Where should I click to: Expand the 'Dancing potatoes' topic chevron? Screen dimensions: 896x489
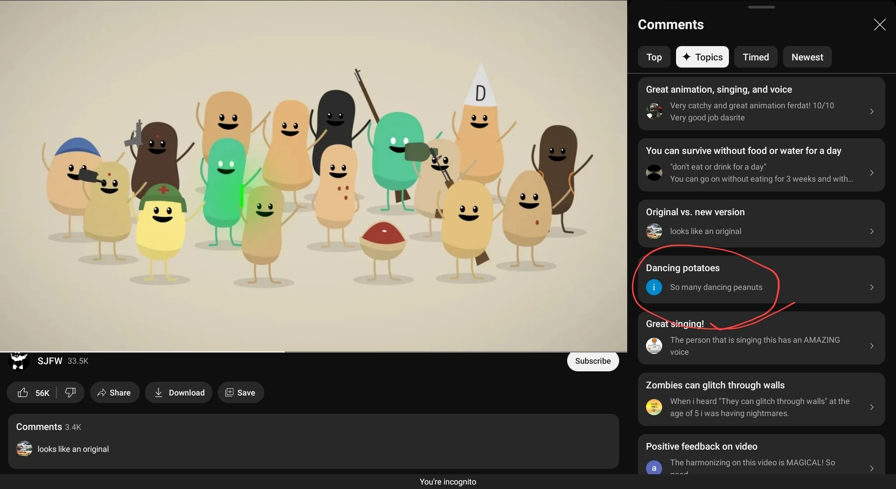point(871,287)
